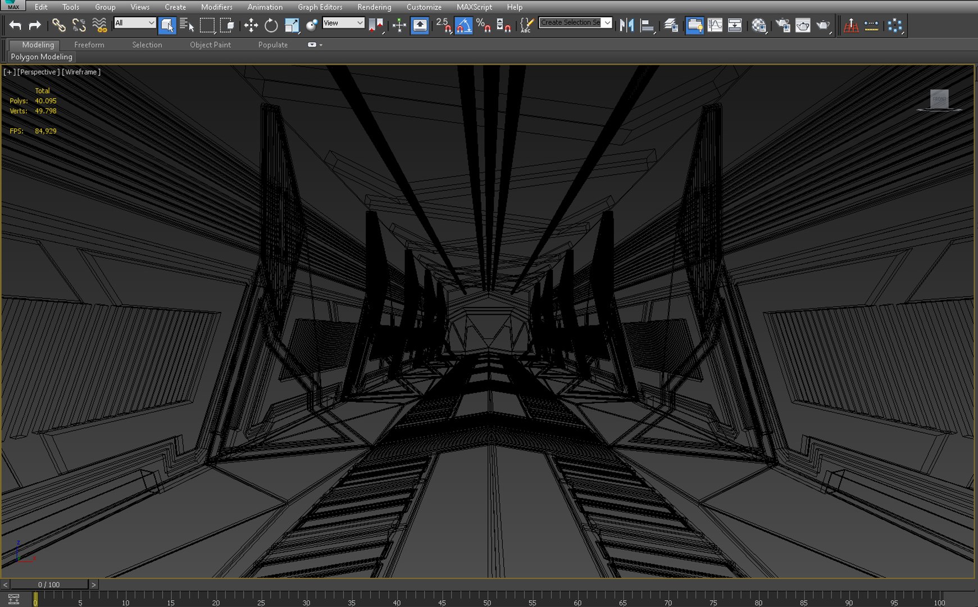Image resolution: width=978 pixels, height=607 pixels.
Task: Open the Group menu
Action: [x=105, y=7]
